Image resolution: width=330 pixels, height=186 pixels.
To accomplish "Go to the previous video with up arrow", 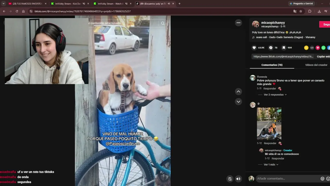I will pyautogui.click(x=238, y=91).
